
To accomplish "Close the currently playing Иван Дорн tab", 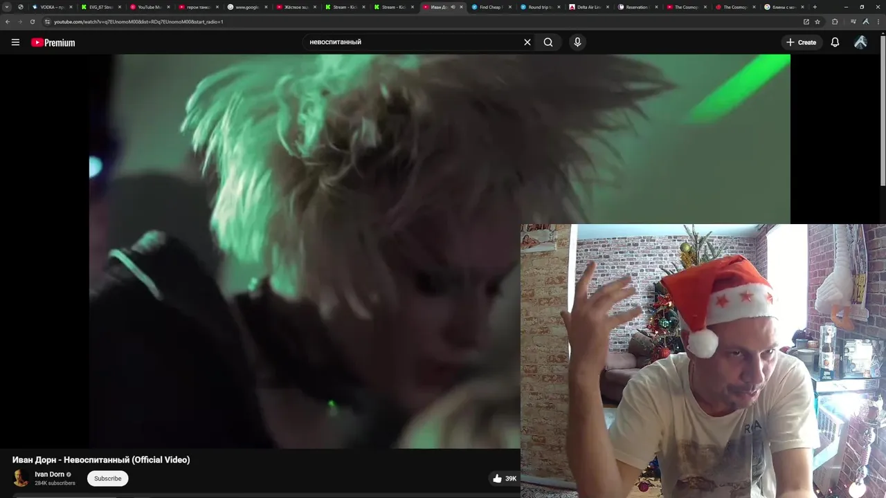I will click(x=461, y=7).
